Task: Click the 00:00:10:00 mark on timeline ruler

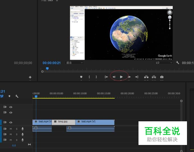Action: pos(80,93)
